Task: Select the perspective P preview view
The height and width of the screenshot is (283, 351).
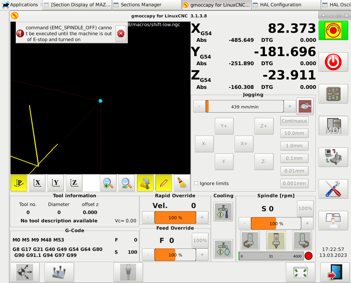Action: point(19,183)
